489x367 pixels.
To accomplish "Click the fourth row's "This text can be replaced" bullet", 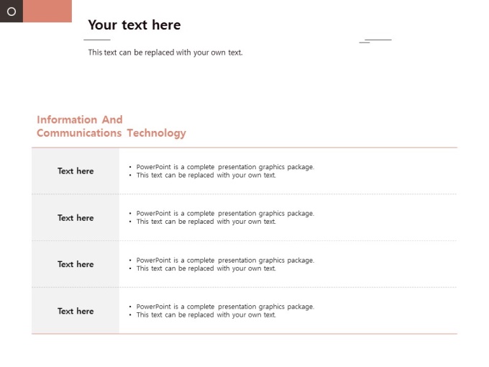I will 206,315.
